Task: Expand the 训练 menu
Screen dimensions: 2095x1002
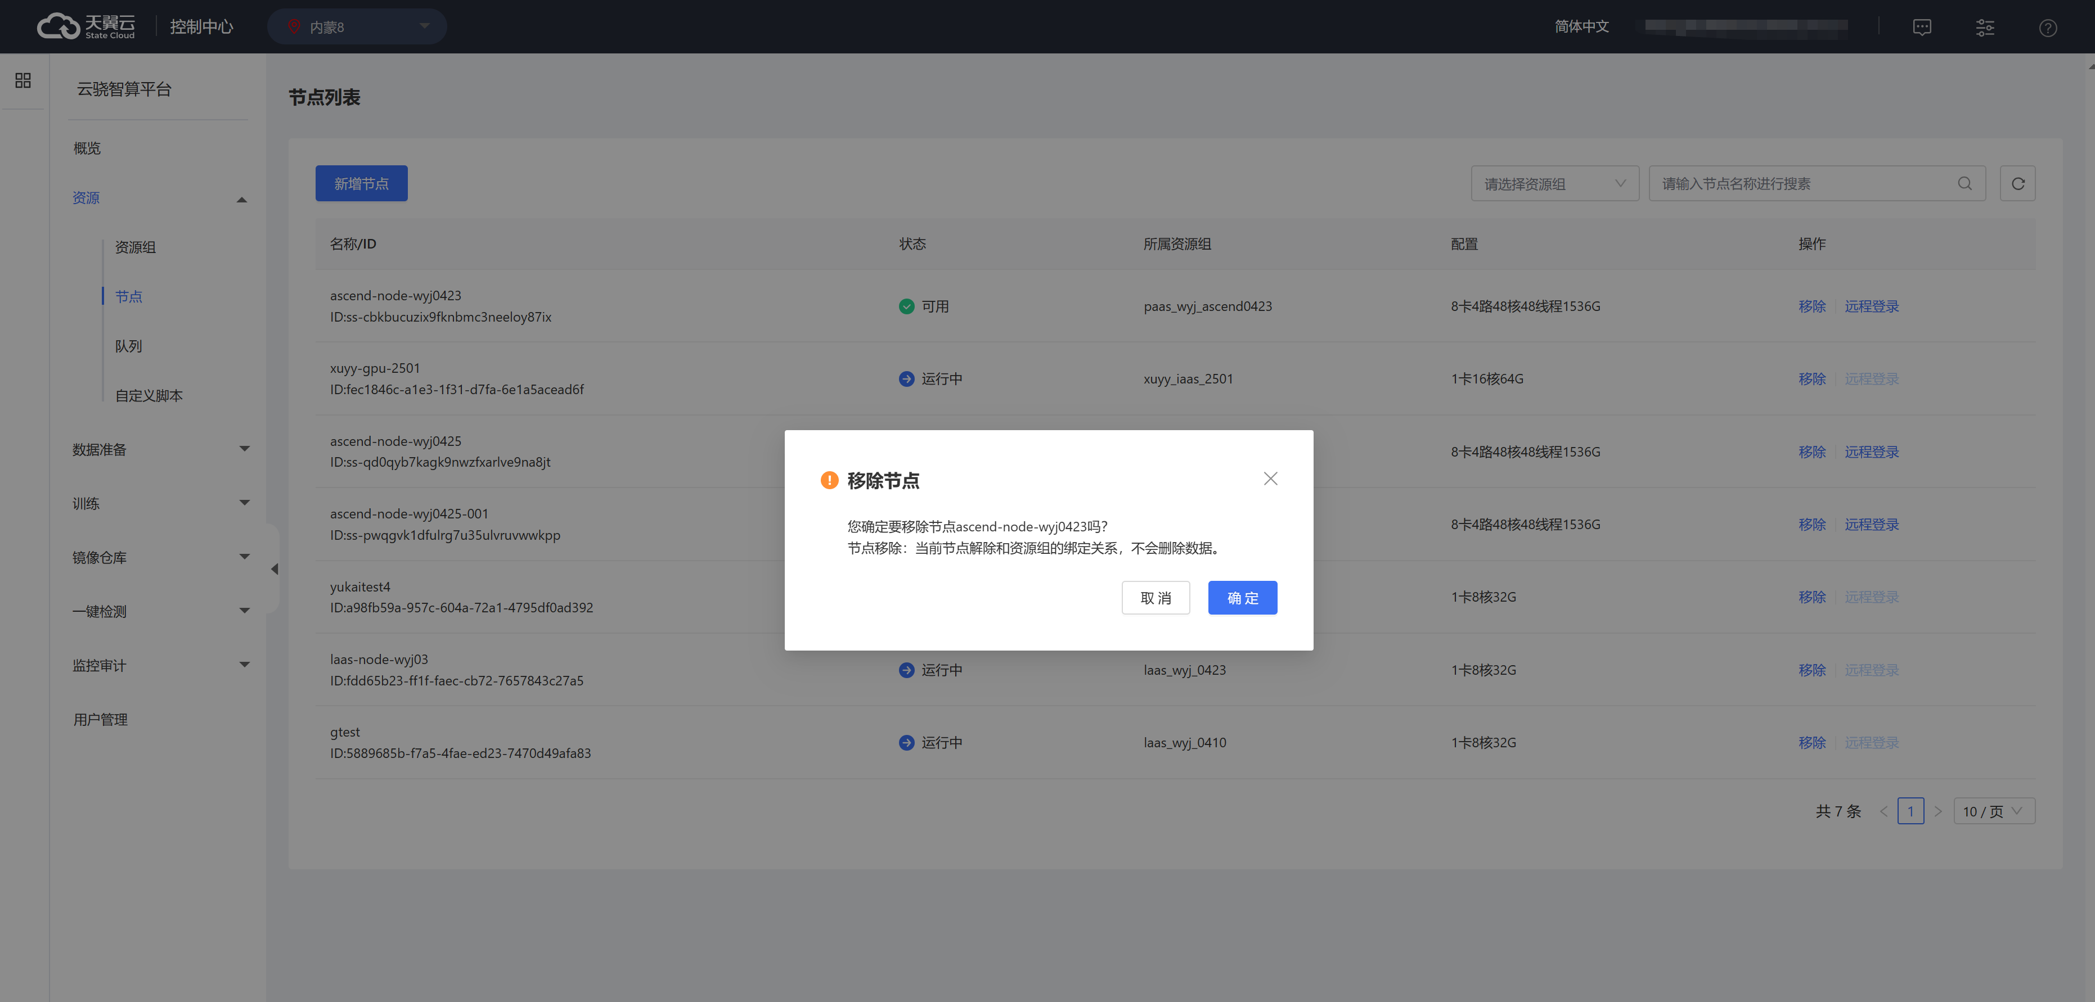Action: click(160, 504)
